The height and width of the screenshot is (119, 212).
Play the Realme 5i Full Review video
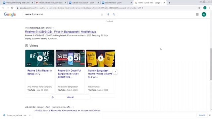click(40, 58)
